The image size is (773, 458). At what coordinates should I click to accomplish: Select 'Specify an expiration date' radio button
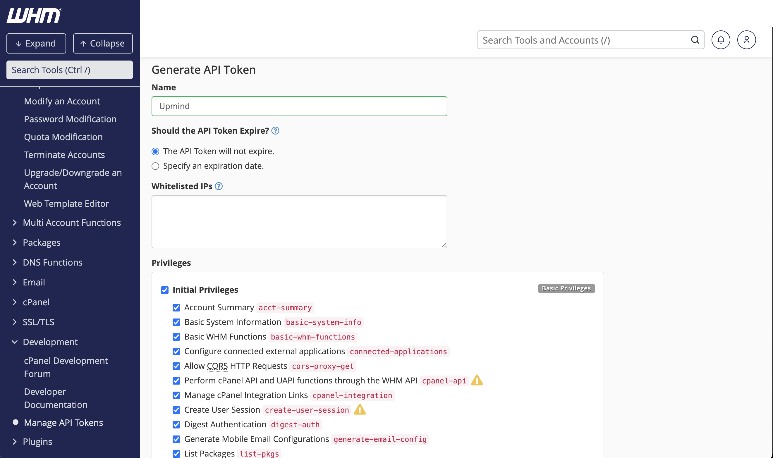[x=155, y=166]
